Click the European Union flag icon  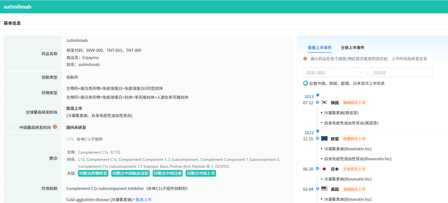[x=324, y=138]
